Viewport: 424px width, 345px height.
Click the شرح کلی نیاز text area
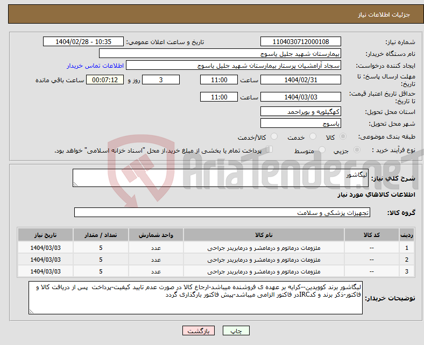221,178
